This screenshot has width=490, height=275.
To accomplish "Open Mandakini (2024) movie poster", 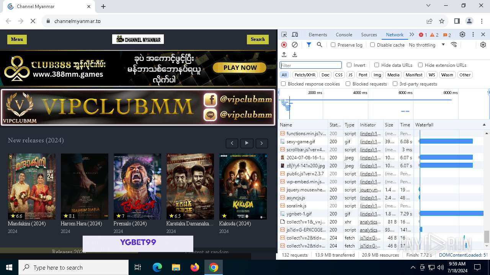I will coord(32,186).
